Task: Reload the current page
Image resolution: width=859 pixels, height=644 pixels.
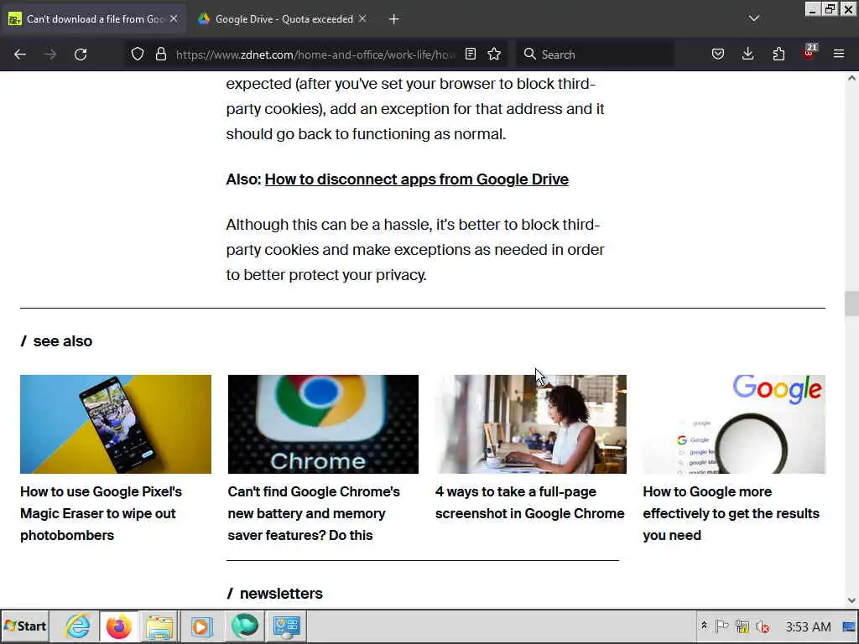Action: pos(81,55)
